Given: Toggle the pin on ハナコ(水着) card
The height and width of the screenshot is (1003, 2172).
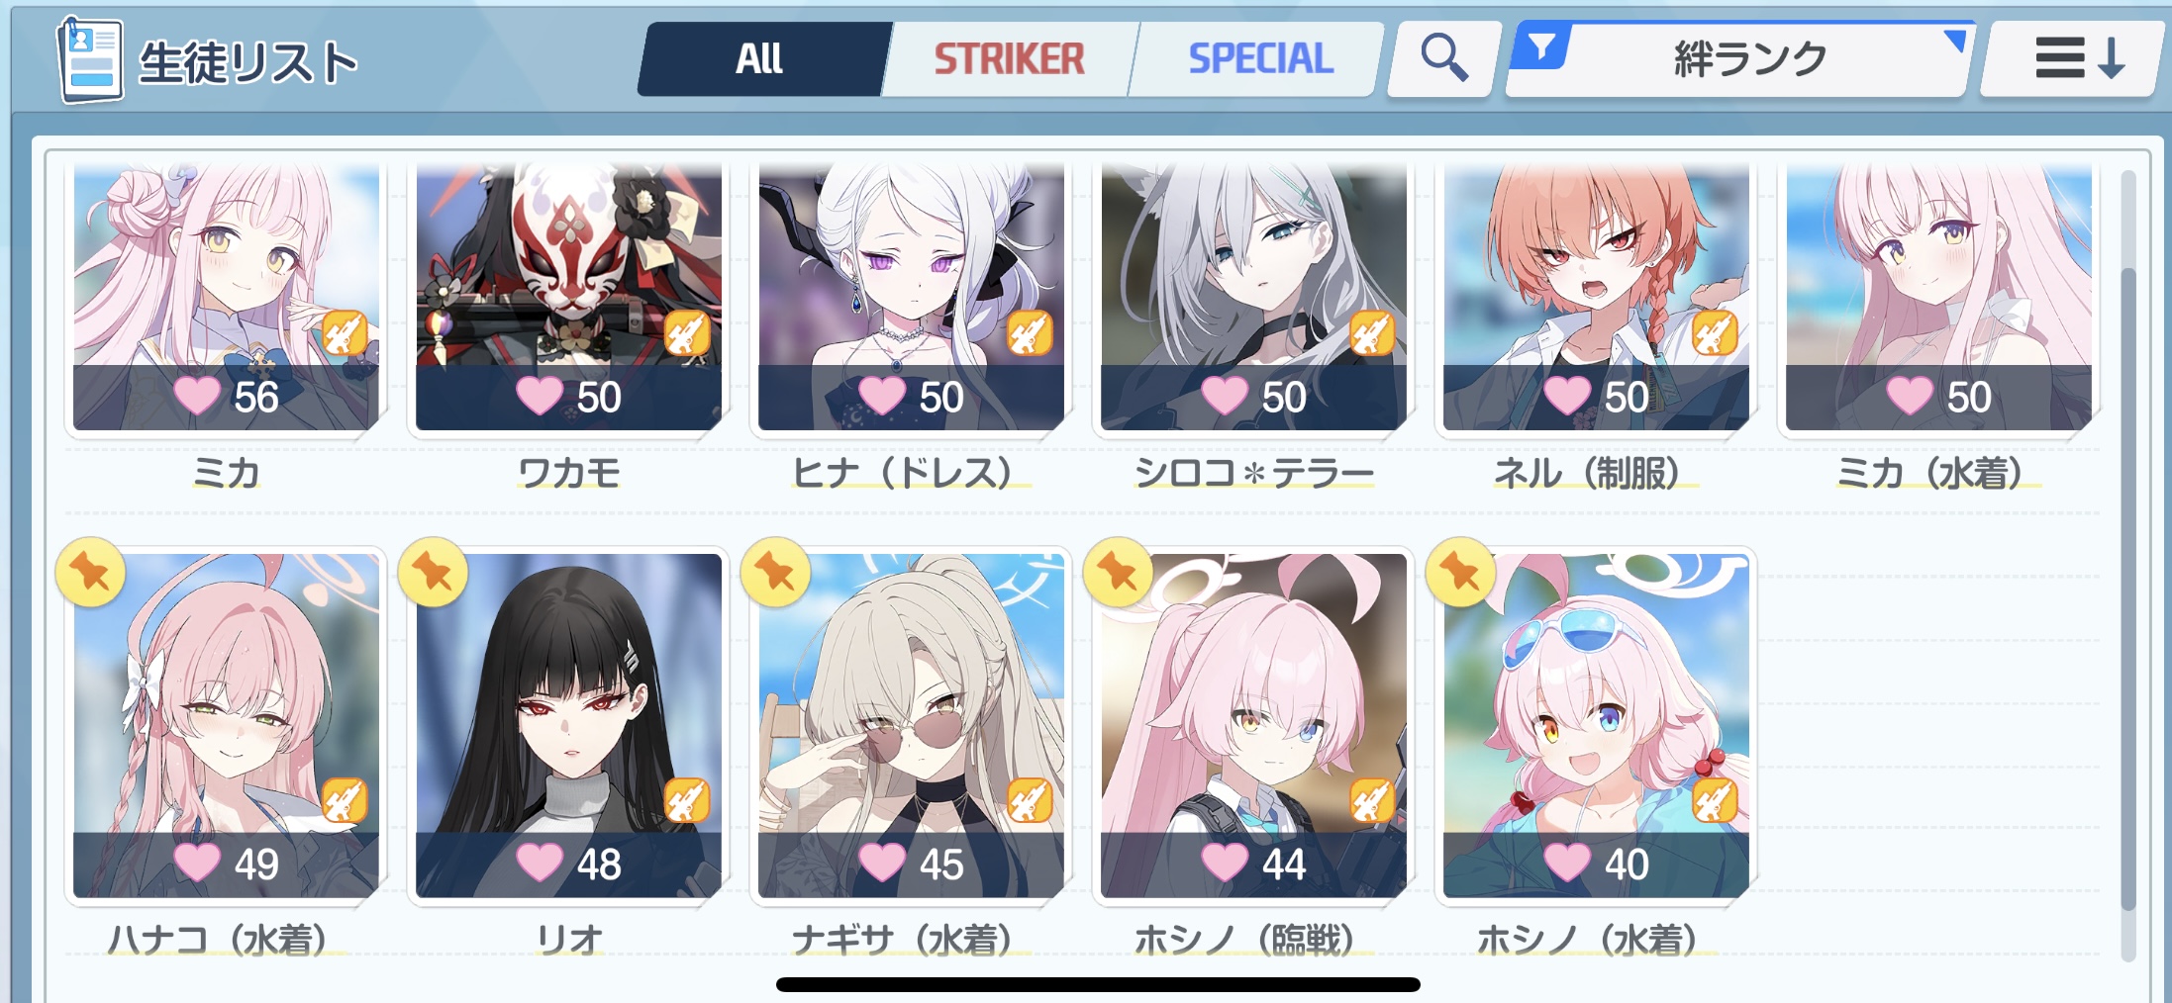Looking at the screenshot, I should pos(91,572).
